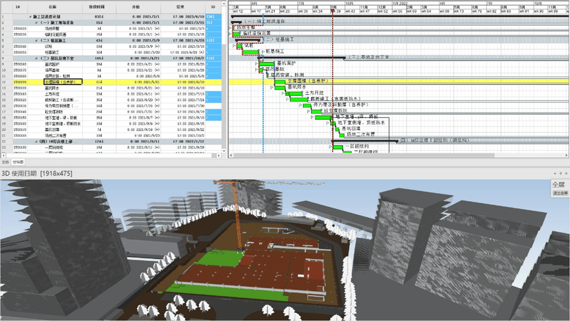Viewport: 570px width, 321px height.
Task: Click the 全屏 fullscreen button
Action: [558, 185]
